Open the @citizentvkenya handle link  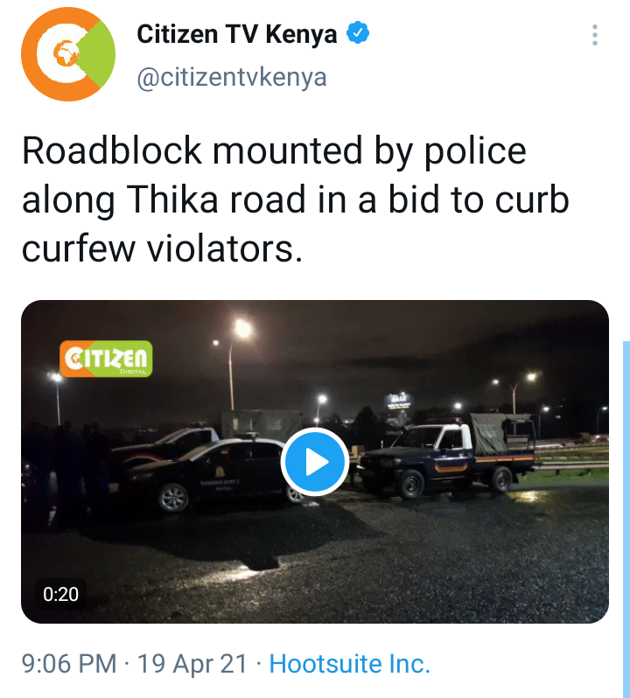point(232,78)
